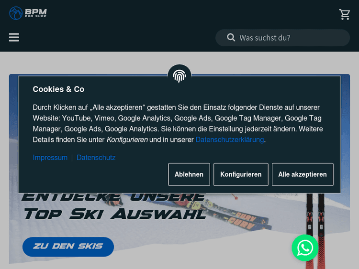This screenshot has height=269, width=359.
Task: Click the cookie dialog description text
Action: click(x=178, y=123)
